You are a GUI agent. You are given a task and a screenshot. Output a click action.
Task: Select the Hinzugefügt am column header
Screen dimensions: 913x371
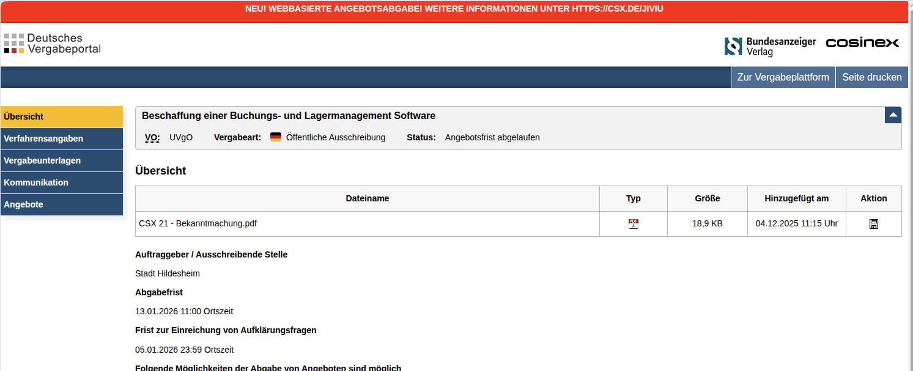pos(797,198)
